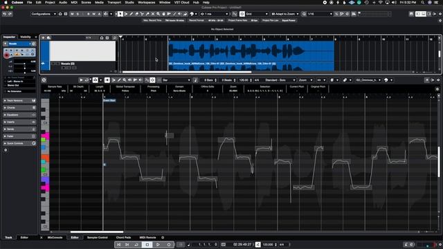Select the Draw pencil tool
The height and width of the screenshot is (249, 443).
132,14
